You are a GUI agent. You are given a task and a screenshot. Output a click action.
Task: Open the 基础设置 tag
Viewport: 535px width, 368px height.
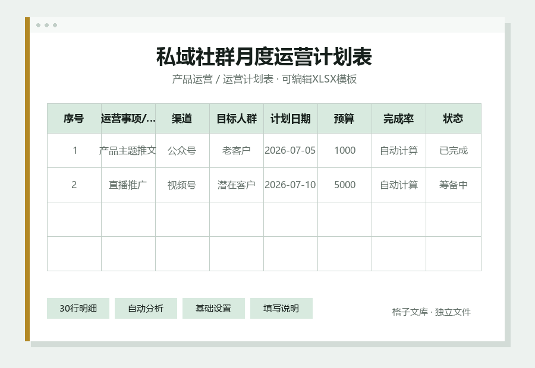(x=213, y=309)
